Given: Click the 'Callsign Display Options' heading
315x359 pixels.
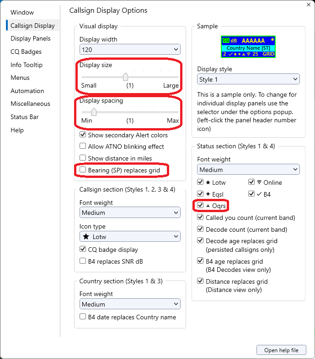Looking at the screenshot, I should tap(108, 10).
